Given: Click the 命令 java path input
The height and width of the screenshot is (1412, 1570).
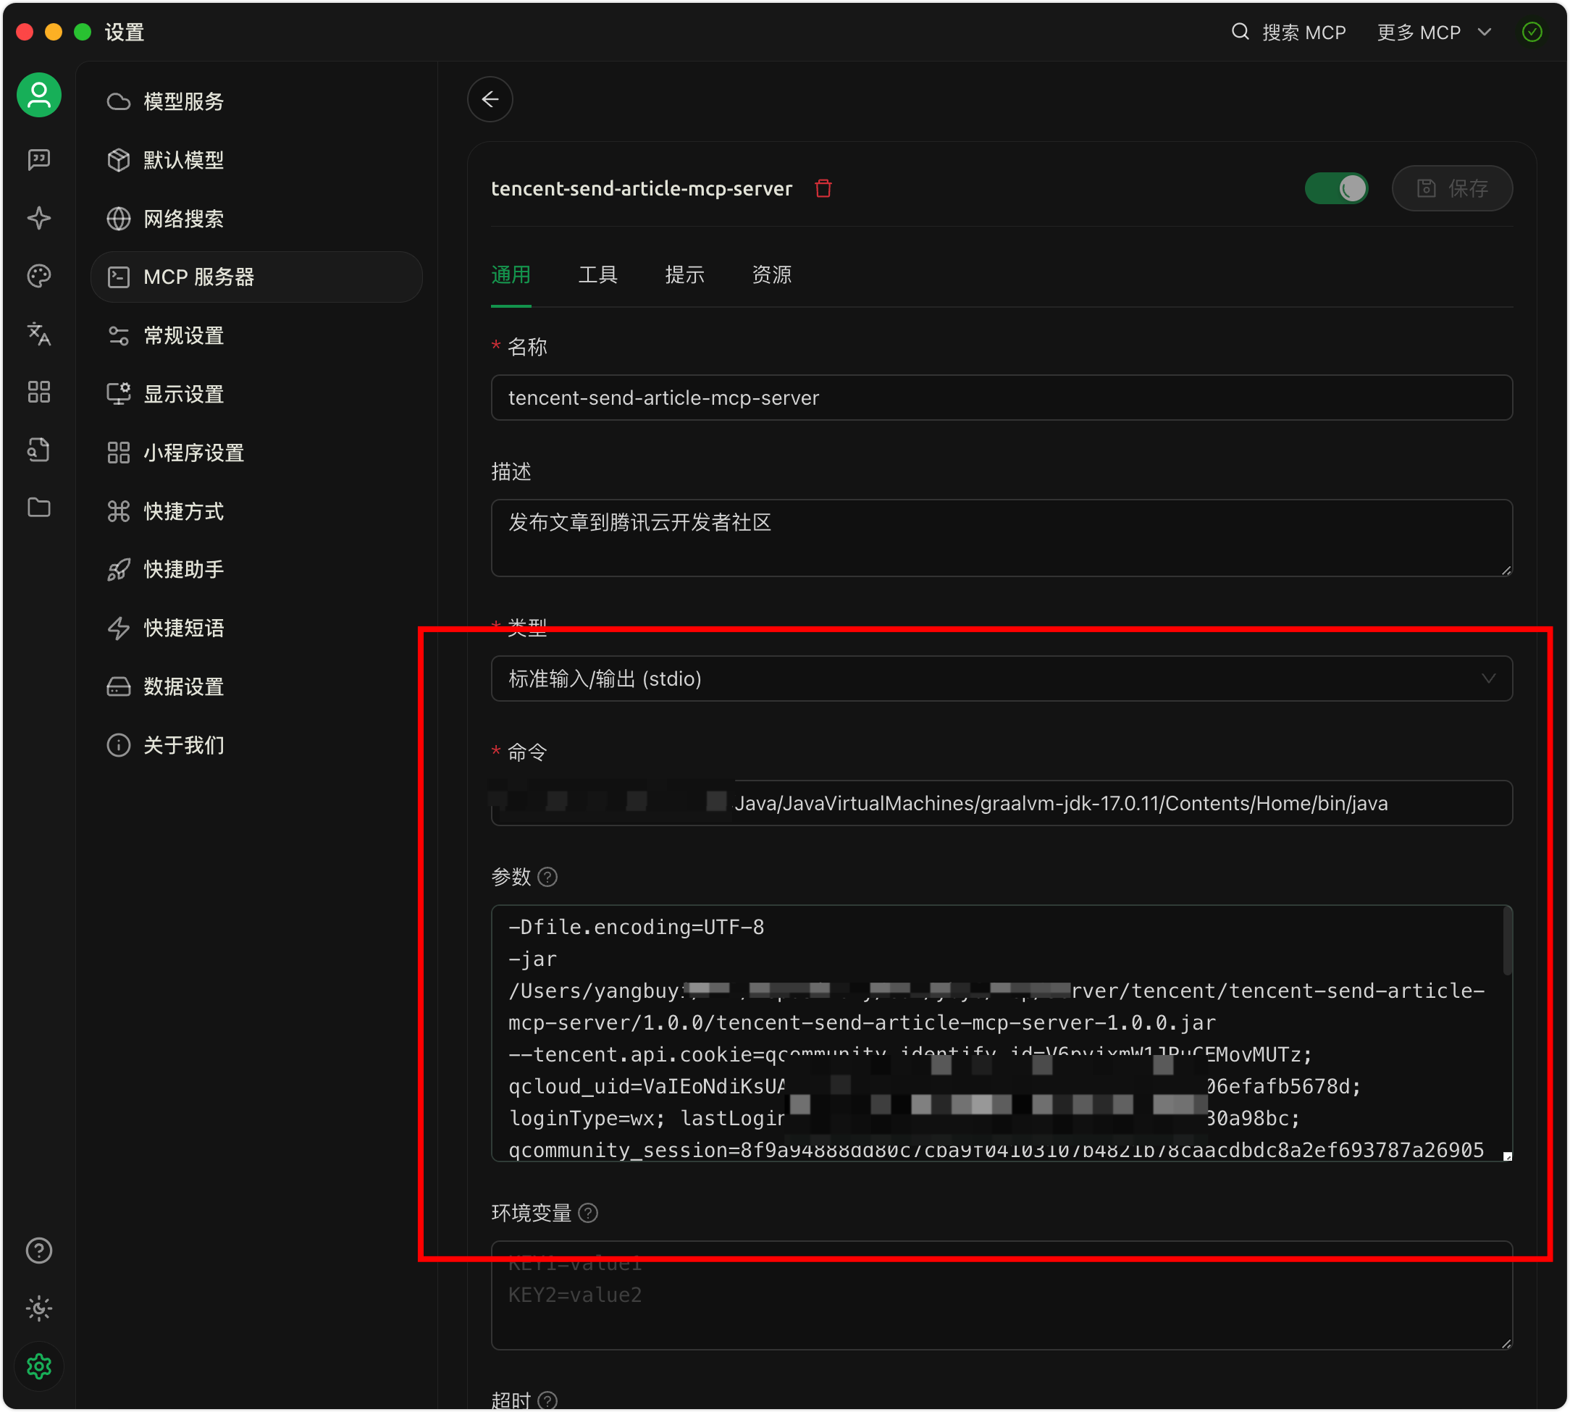Looking at the screenshot, I should [1002, 804].
